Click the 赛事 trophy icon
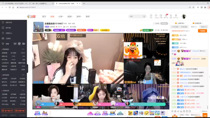The image size is (210, 118). point(3,44)
